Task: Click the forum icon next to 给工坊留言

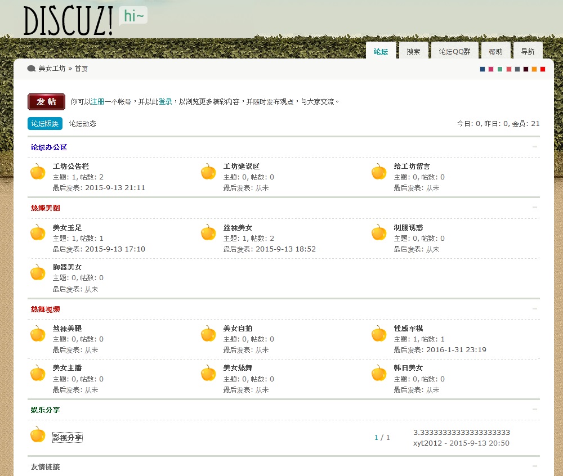Action: tap(379, 172)
